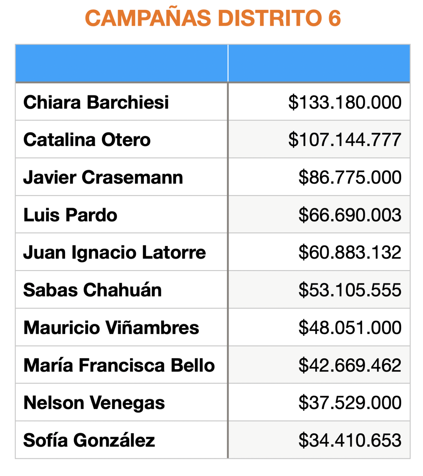Click the $48.051.000 amount cell
The width and height of the screenshot is (423, 476).
coord(350,328)
